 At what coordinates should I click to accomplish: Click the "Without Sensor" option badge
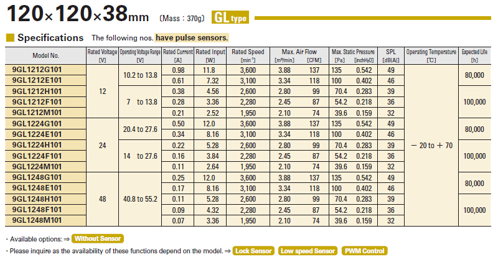98,238
